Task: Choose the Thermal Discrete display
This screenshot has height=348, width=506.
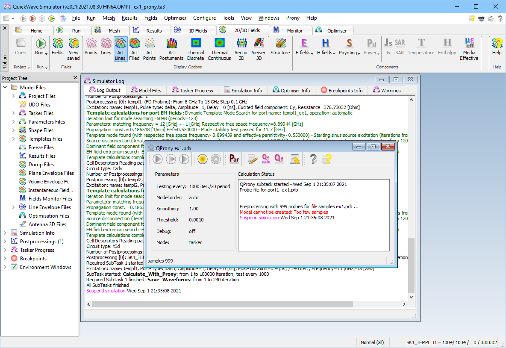Action: tap(196, 49)
